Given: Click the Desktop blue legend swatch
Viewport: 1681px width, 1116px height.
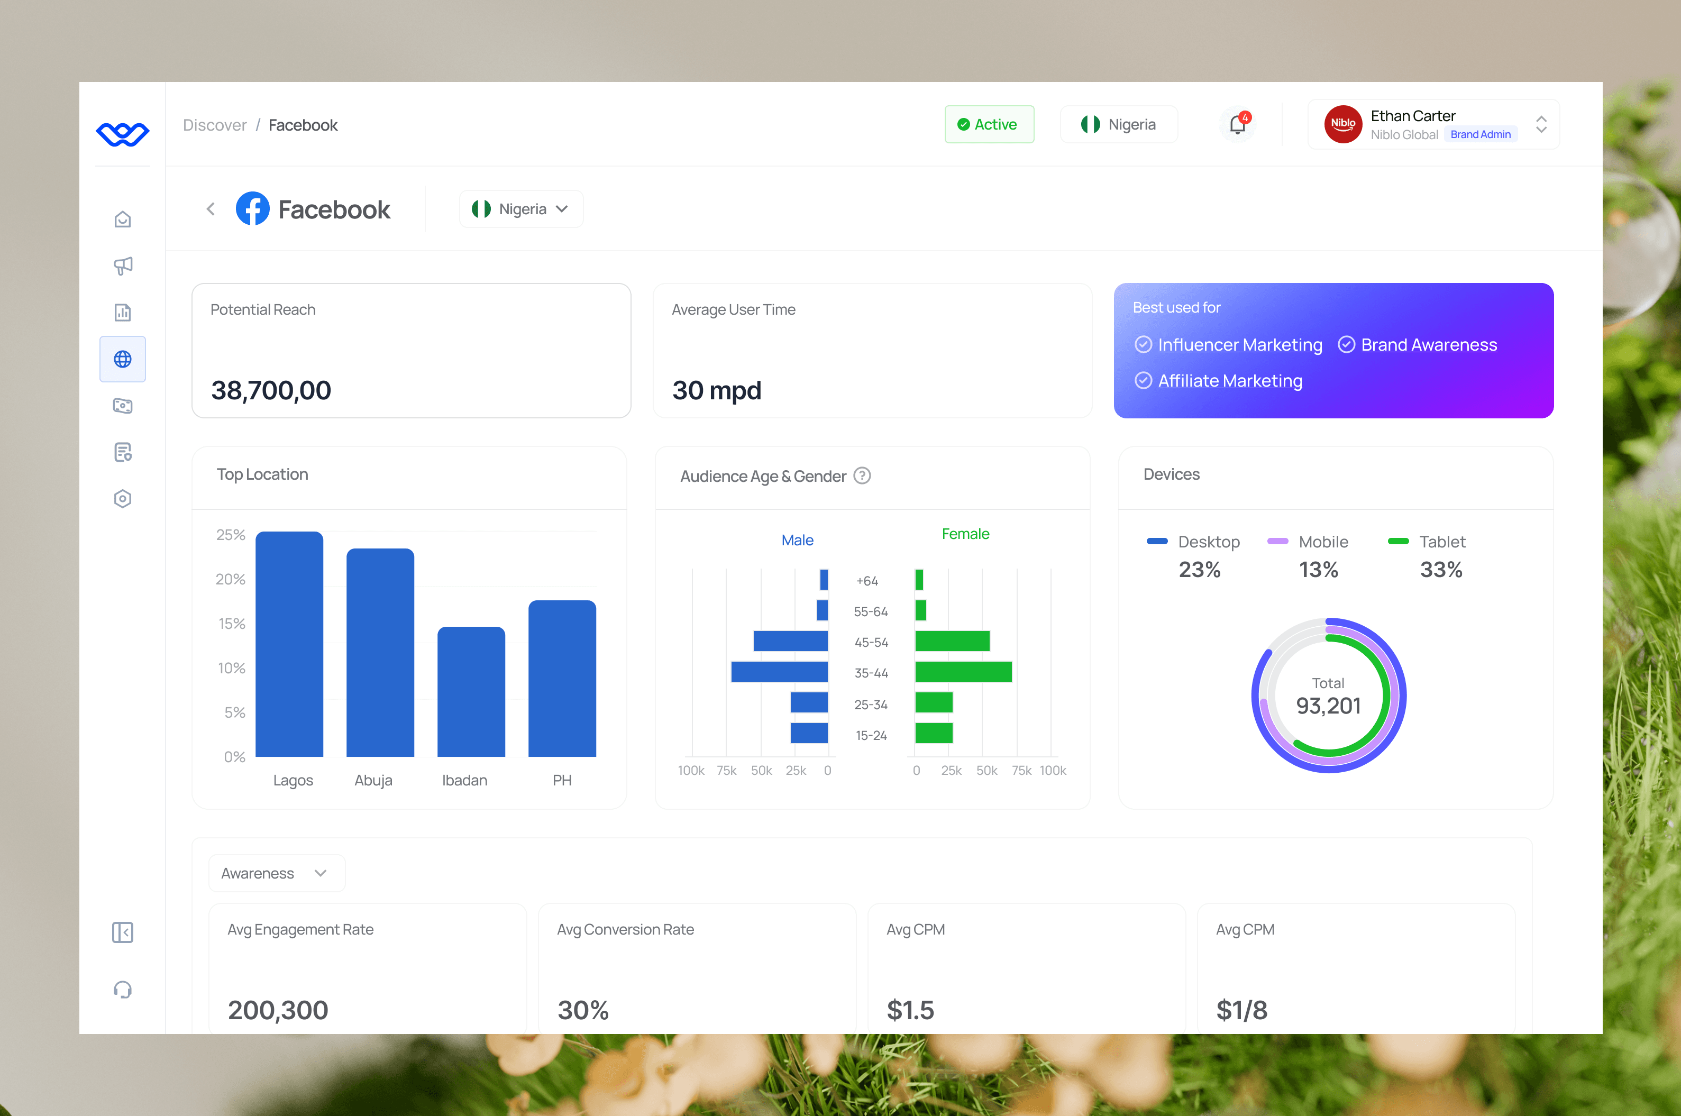Looking at the screenshot, I should (1157, 542).
